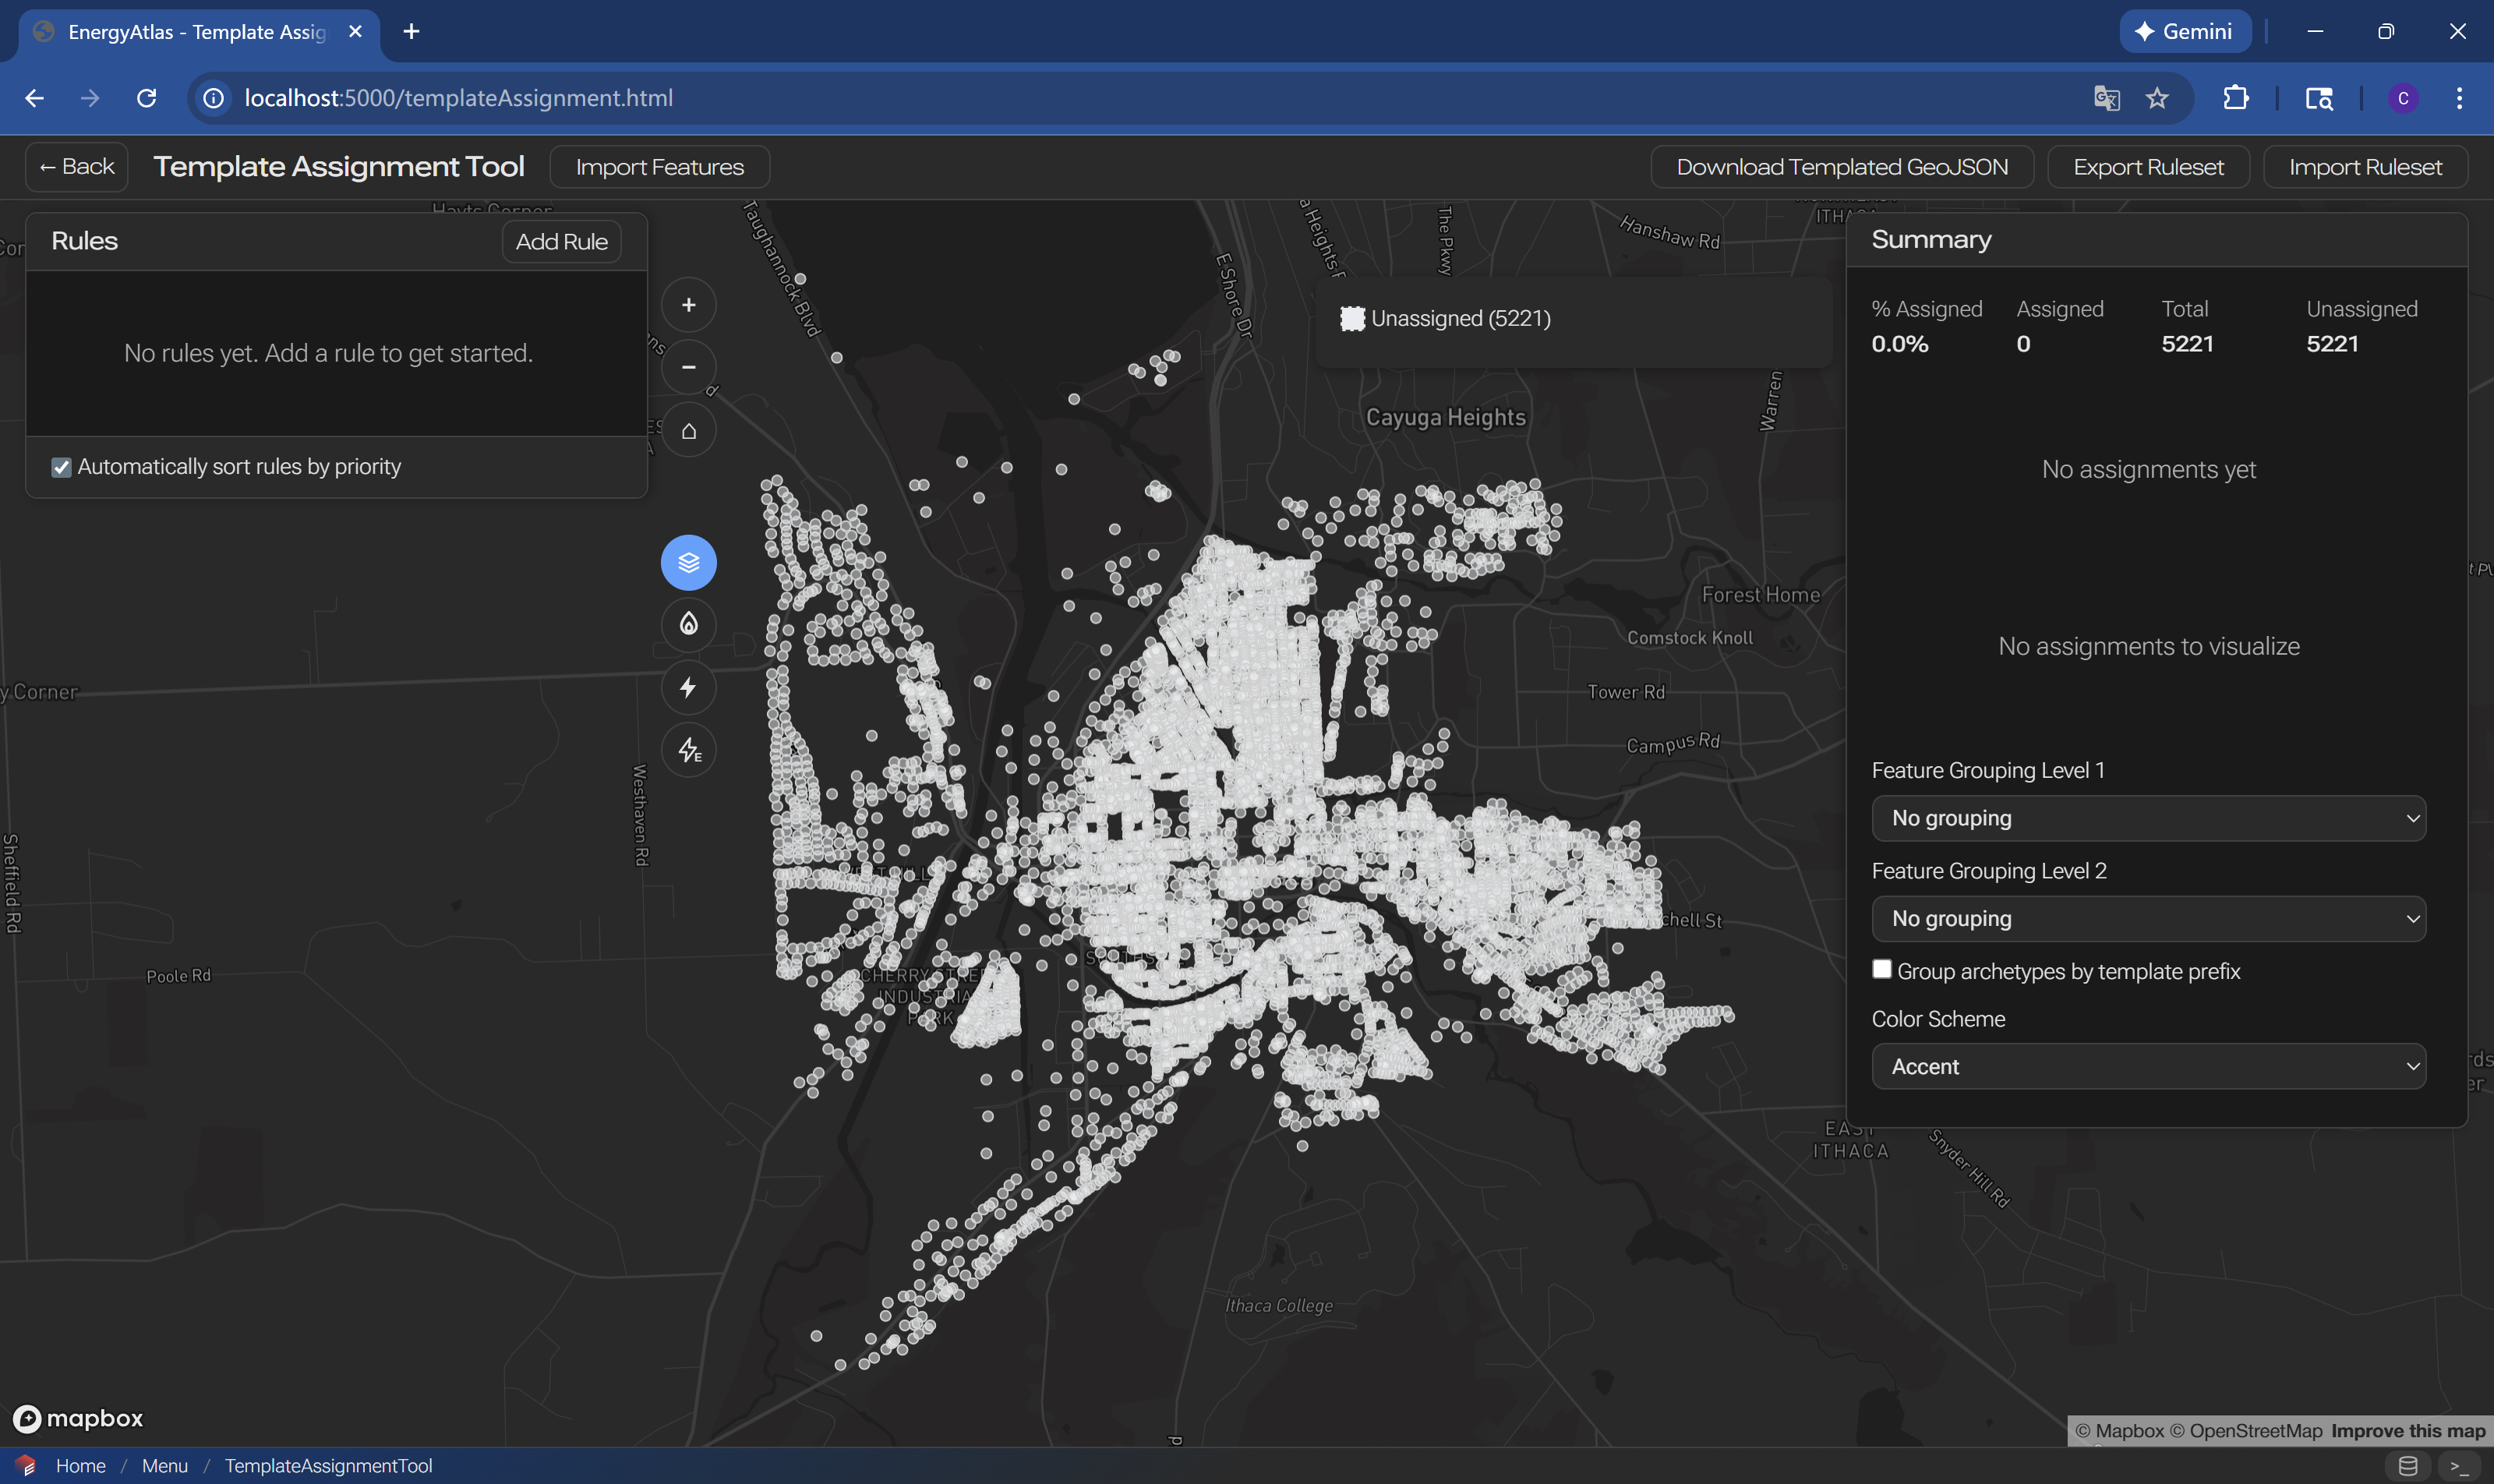Expand the Color Scheme Accent dropdown
Viewport: 2494px width, 1484px height.
(2147, 1066)
